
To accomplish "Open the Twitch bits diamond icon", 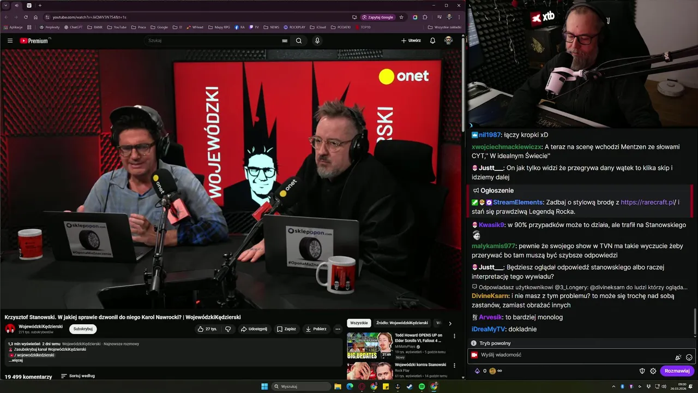I will tap(477, 371).
